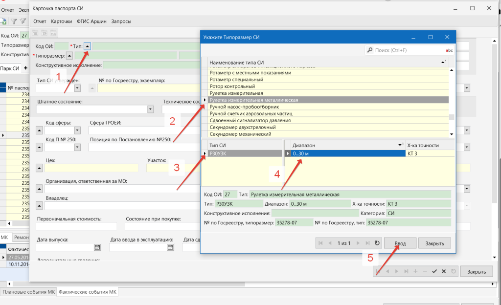This screenshot has height=305, width=501.
Task: Click Закрыть in the Карточка паспорта СИ window
Action: pos(477,271)
